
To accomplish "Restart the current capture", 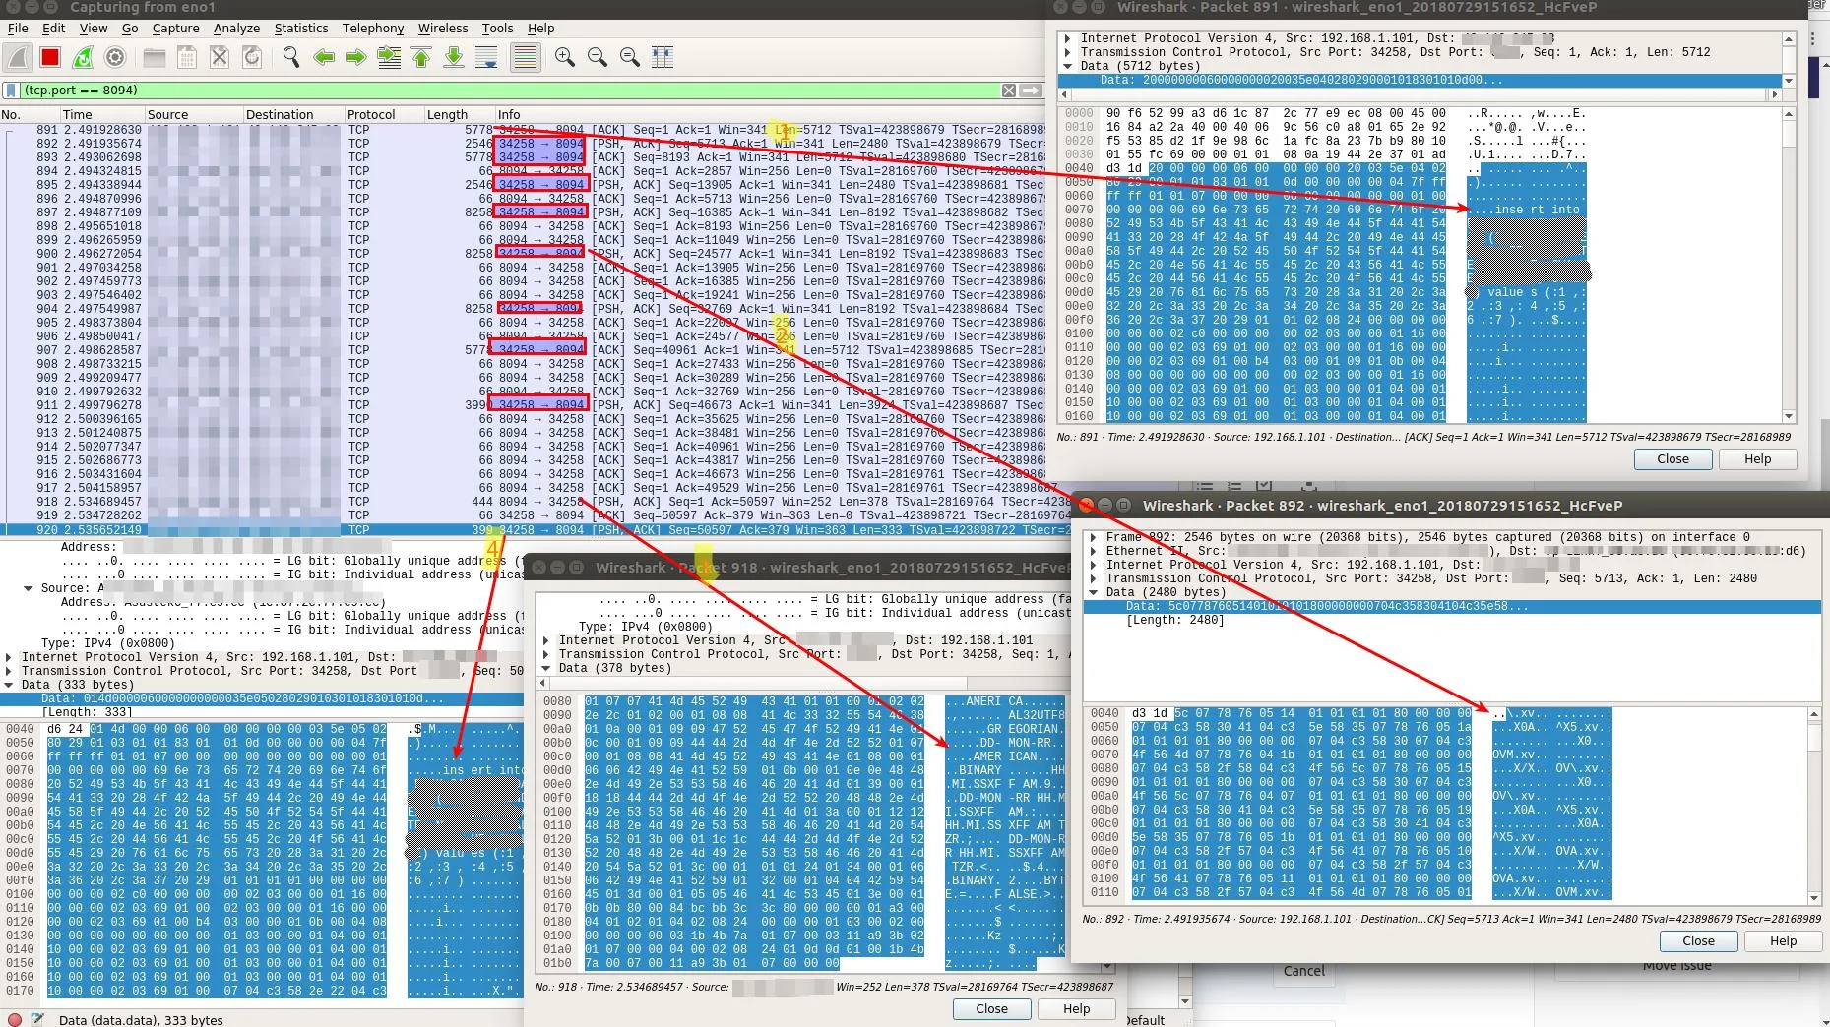I will click(x=83, y=58).
